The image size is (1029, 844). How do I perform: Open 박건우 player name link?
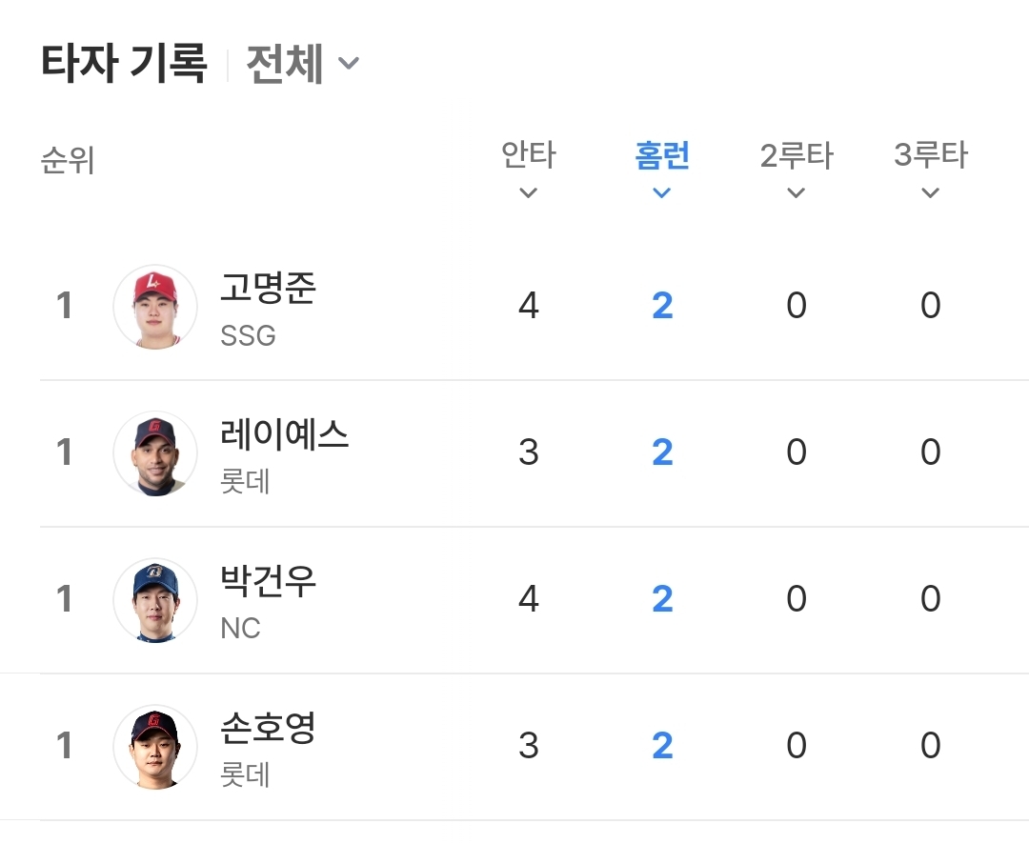268,581
